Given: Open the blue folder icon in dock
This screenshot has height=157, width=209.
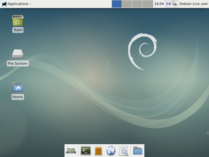Looking at the screenshot, I should 138,151.
